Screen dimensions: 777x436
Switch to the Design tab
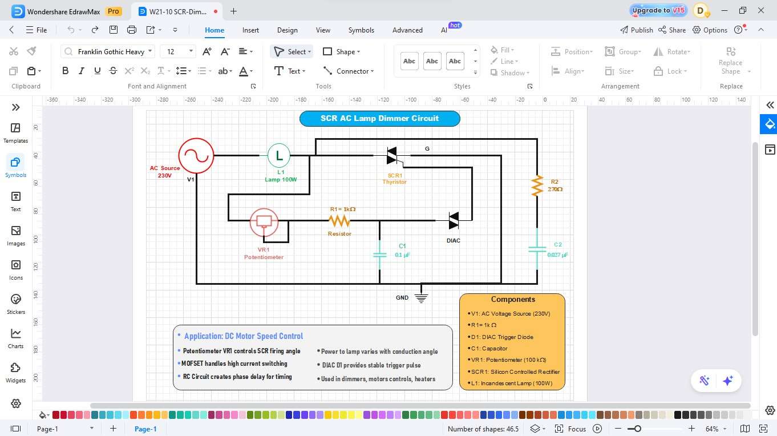click(287, 30)
